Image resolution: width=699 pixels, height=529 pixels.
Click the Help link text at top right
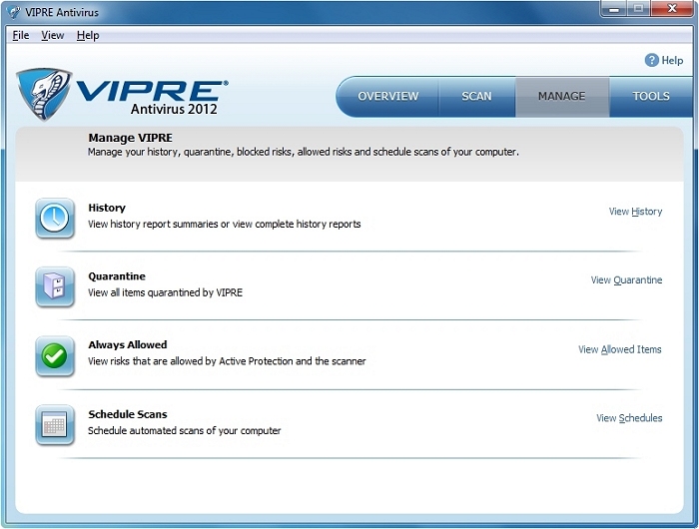click(672, 60)
